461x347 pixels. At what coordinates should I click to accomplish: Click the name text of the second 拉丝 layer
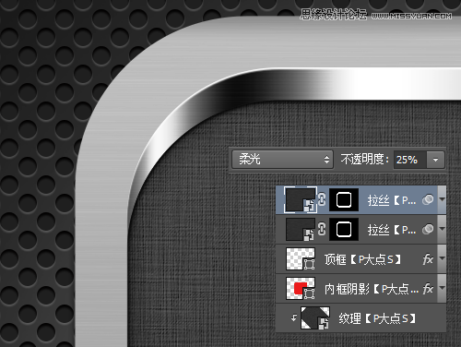coord(392,230)
